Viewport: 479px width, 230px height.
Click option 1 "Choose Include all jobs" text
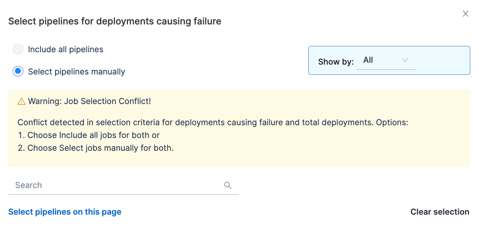tap(93, 135)
